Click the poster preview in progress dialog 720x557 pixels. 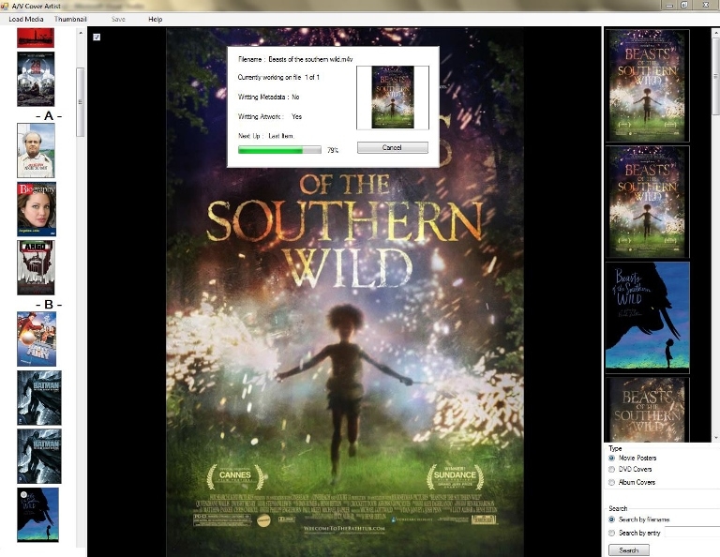(393, 98)
